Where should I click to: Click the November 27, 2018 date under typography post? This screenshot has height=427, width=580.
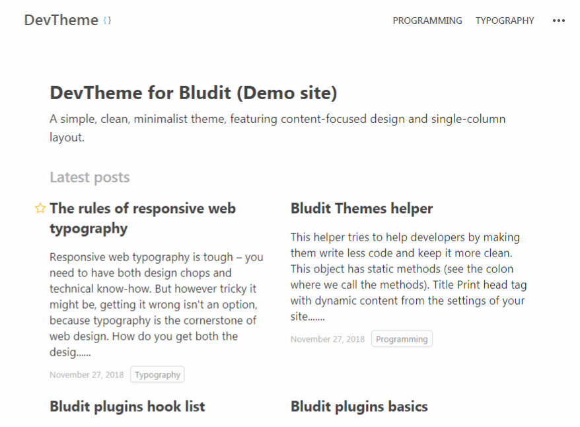coord(87,375)
